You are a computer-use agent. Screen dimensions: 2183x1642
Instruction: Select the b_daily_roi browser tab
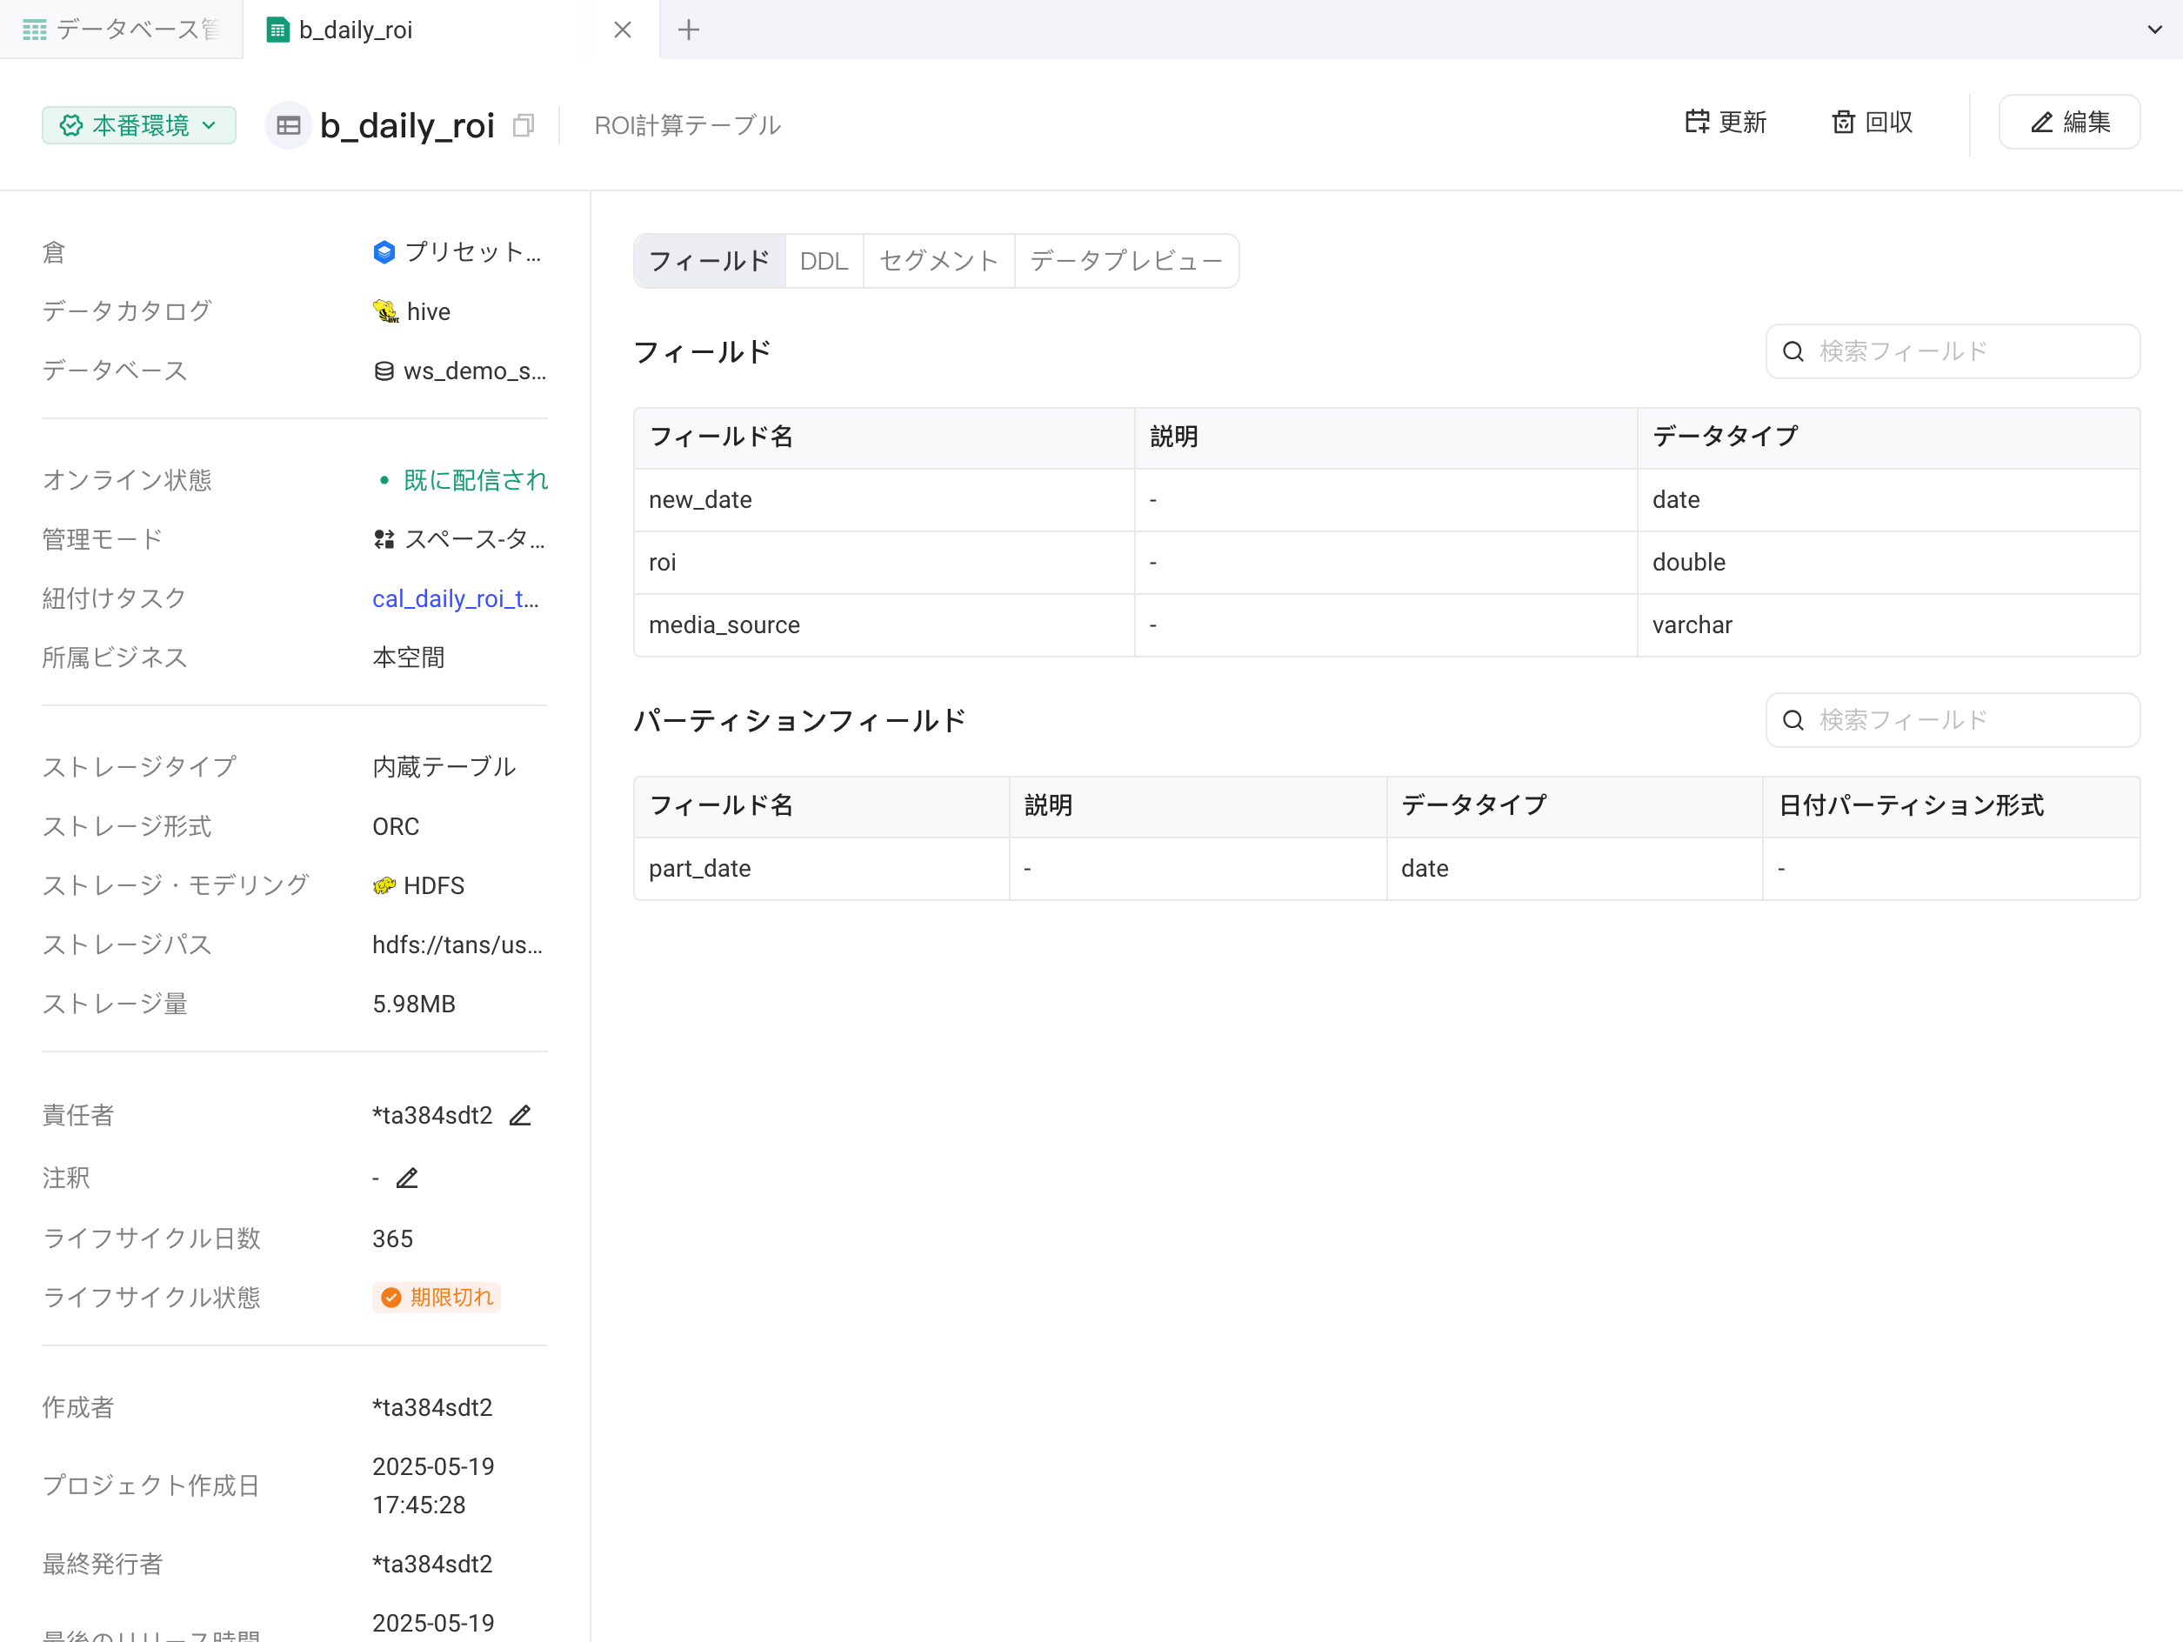click(451, 30)
